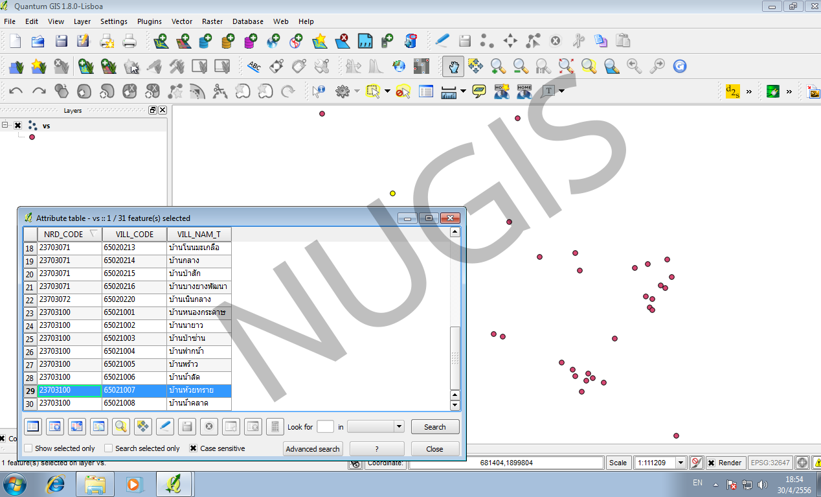Click the Advanced search button
The width and height of the screenshot is (821, 497).
[313, 449]
